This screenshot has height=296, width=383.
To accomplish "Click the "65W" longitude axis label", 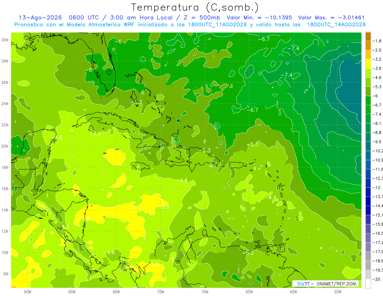I will (x=249, y=292).
